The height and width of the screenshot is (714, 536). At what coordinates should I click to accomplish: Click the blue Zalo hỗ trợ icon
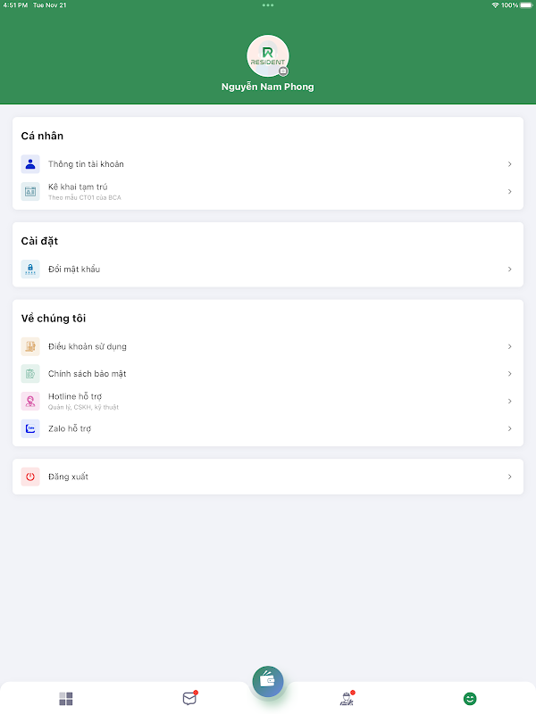(30, 429)
